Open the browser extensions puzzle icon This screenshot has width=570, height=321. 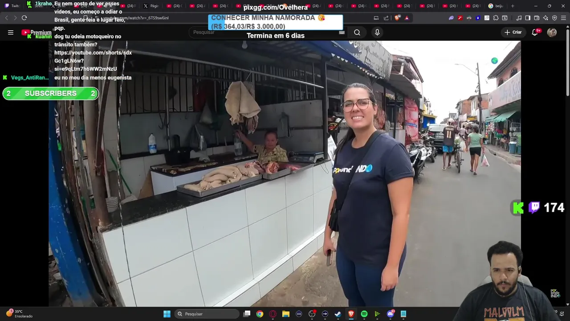point(496,18)
